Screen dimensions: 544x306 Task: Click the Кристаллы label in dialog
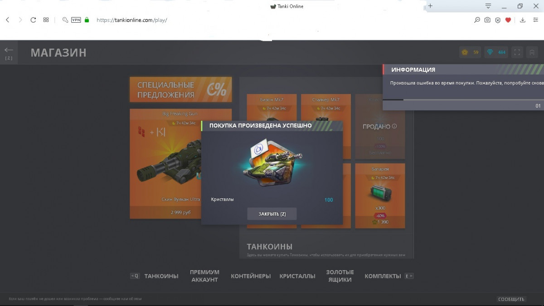(222, 199)
